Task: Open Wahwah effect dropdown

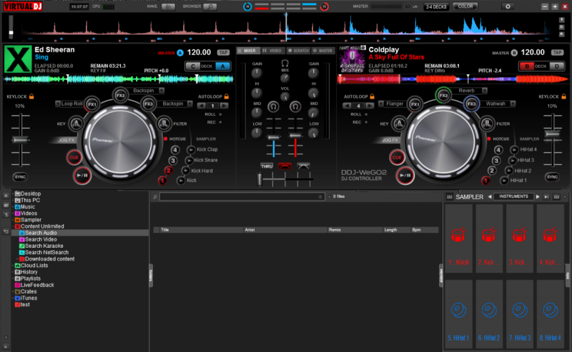Action: pos(513,104)
